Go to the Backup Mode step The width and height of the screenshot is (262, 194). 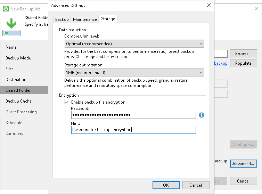(x=18, y=58)
